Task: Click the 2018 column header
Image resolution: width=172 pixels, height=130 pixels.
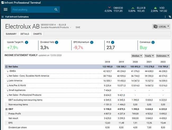Action: [x=107, y=62]
